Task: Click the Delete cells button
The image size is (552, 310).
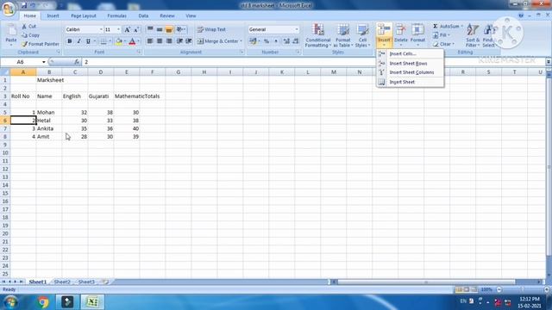Action: click(x=400, y=35)
